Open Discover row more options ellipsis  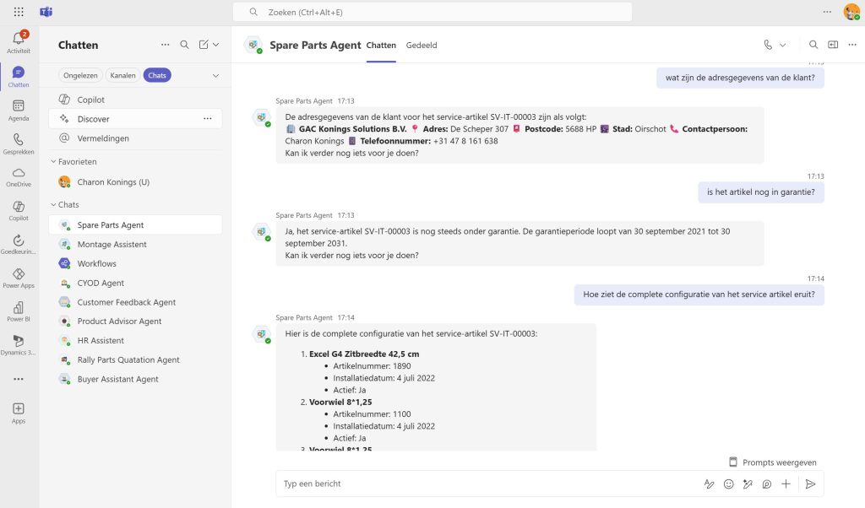(208, 118)
